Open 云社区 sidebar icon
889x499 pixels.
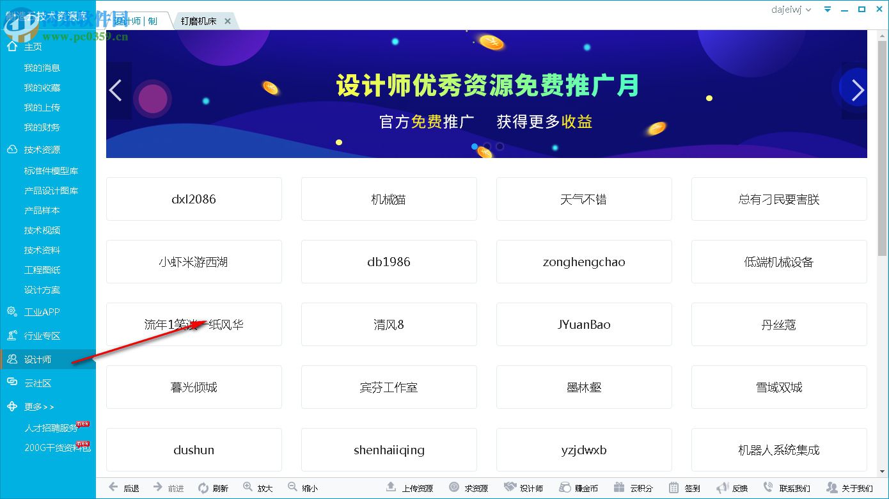tap(12, 383)
